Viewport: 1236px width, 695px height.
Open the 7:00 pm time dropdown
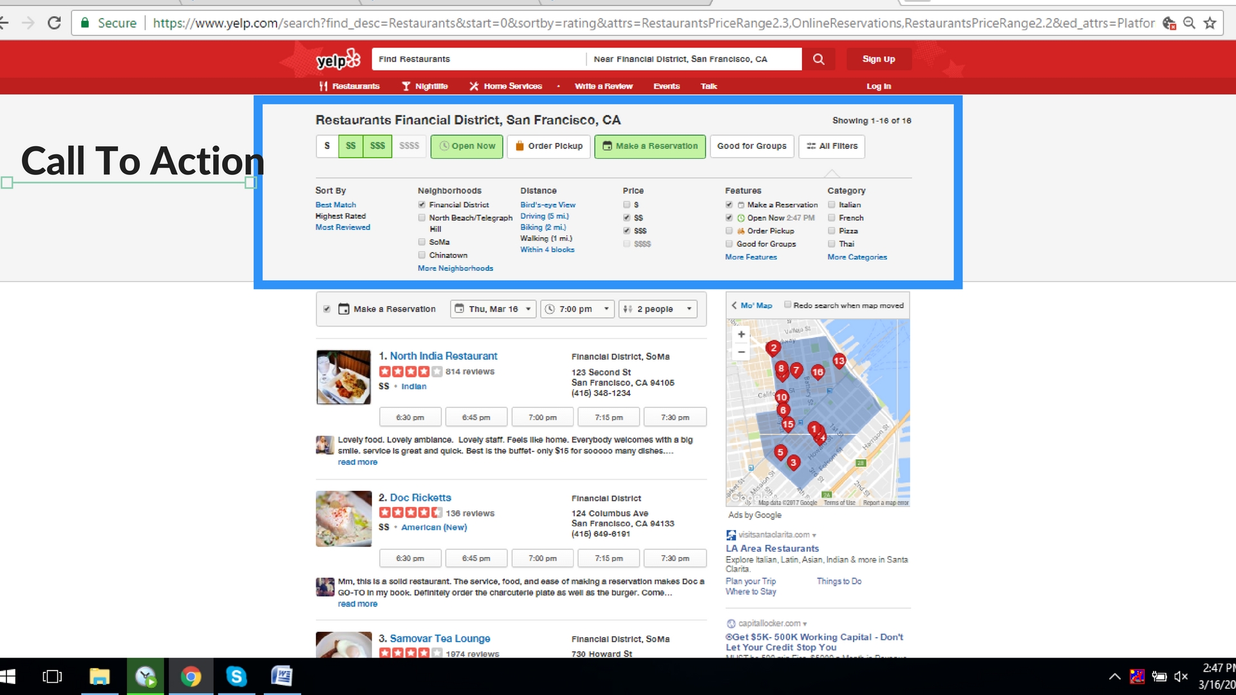click(577, 309)
